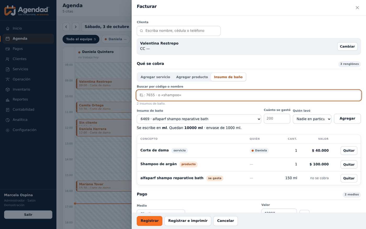Open the date button Sábado, 3 de octubre
The height and width of the screenshot is (229, 366).
point(107,27)
